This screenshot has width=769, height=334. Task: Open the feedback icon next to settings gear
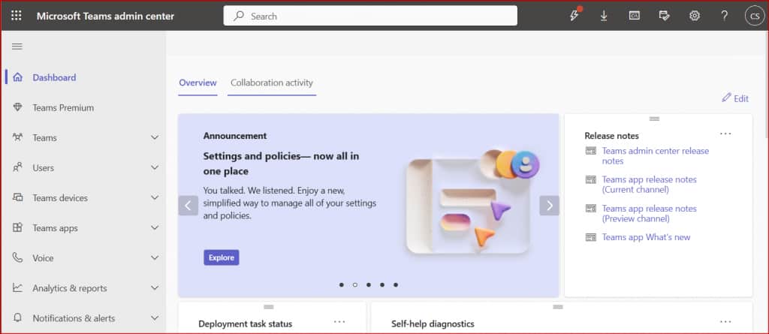(x=664, y=16)
